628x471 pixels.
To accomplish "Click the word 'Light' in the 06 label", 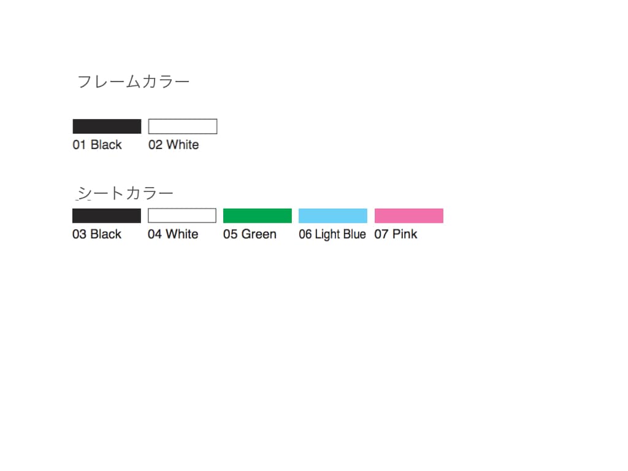I will coord(327,234).
